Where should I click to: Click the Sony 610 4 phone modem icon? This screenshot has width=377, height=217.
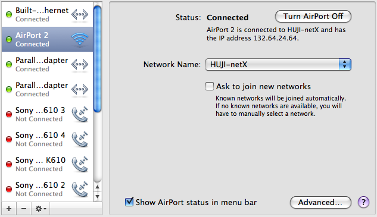80,139
